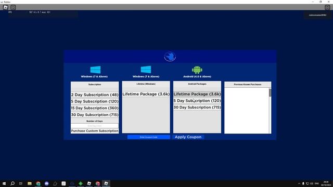Open the top-right Roblox options icon
This screenshot has width=333, height=187.
327,7
